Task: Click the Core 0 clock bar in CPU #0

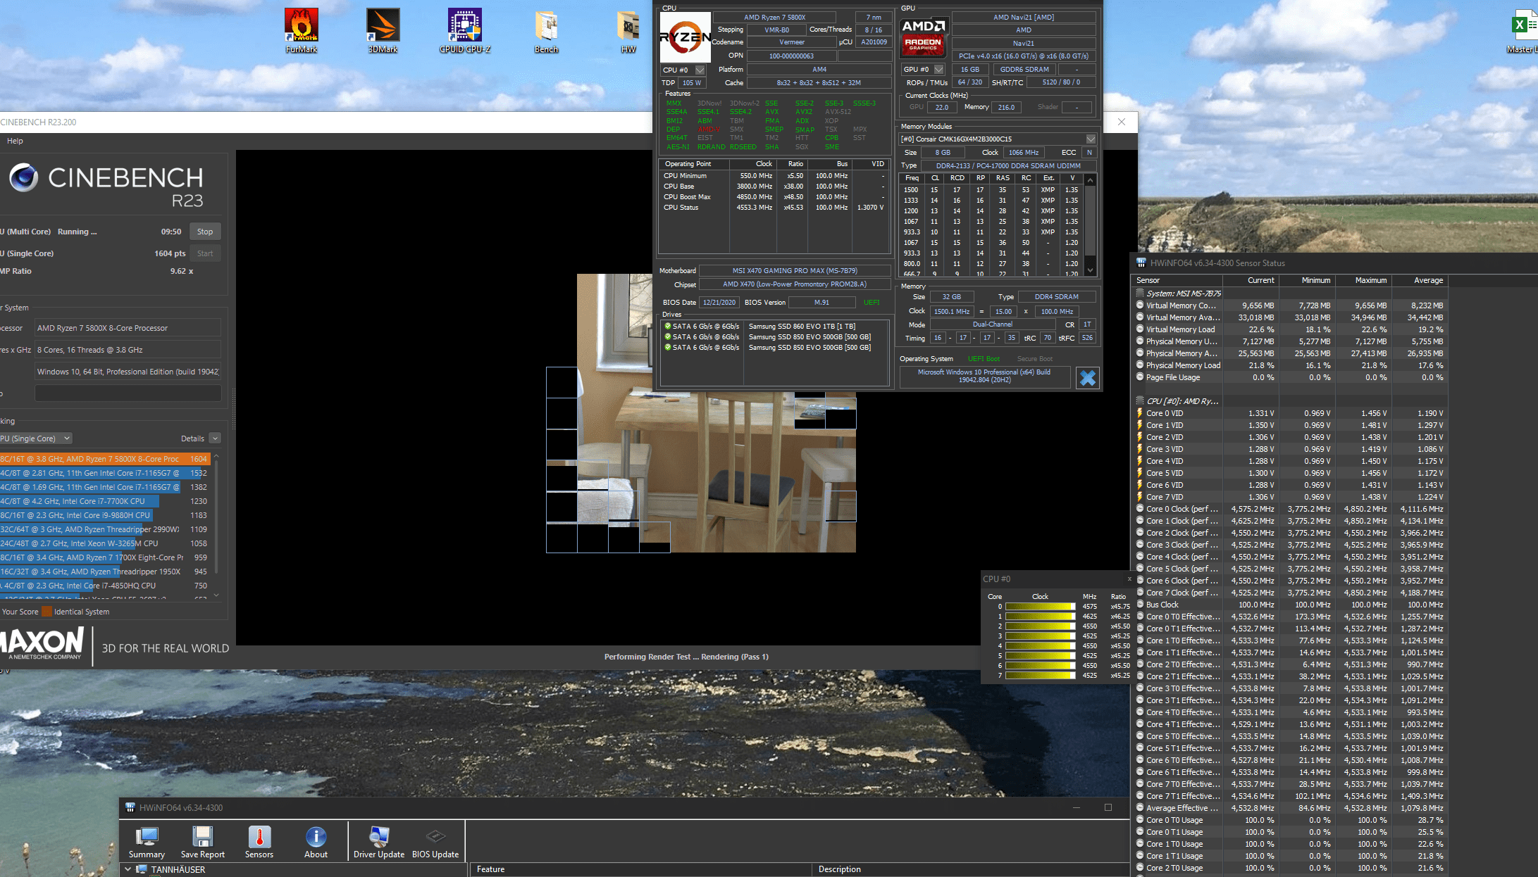Action: [1040, 607]
